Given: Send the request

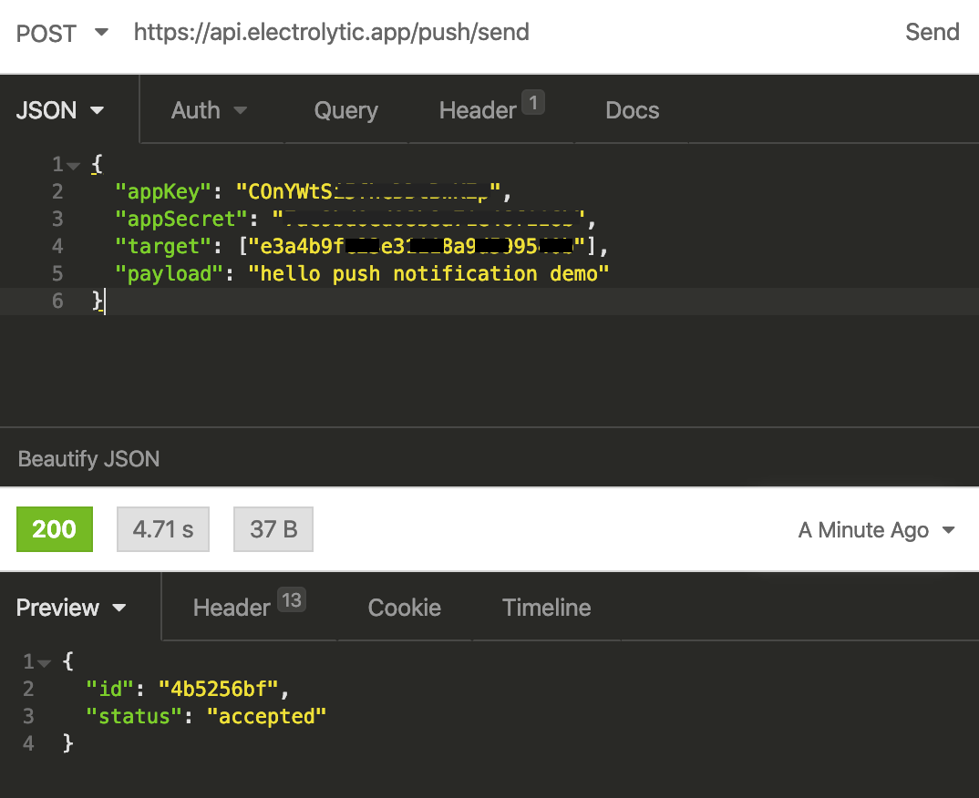Looking at the screenshot, I should pos(932,32).
